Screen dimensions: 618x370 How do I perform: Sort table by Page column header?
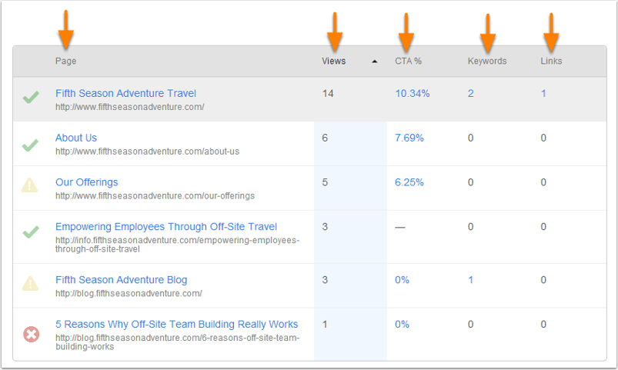[65, 61]
